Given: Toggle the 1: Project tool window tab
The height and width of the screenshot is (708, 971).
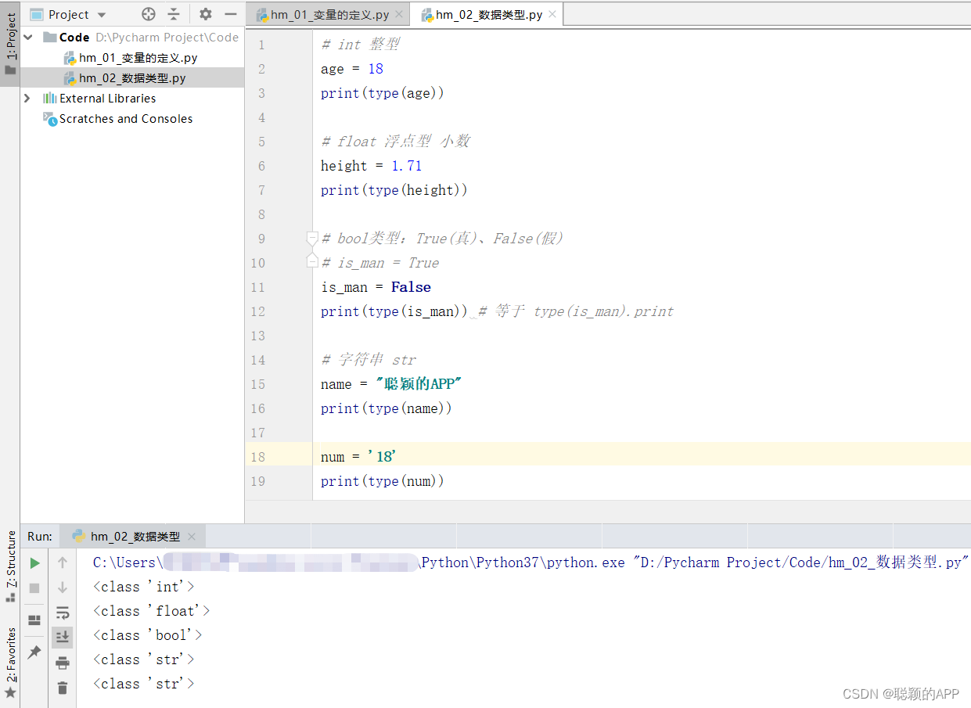Looking at the screenshot, I should click(10, 44).
